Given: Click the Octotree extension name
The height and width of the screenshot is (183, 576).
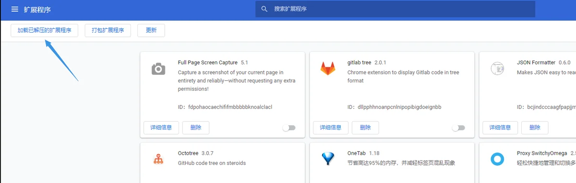Looking at the screenshot, I should 188,153.
